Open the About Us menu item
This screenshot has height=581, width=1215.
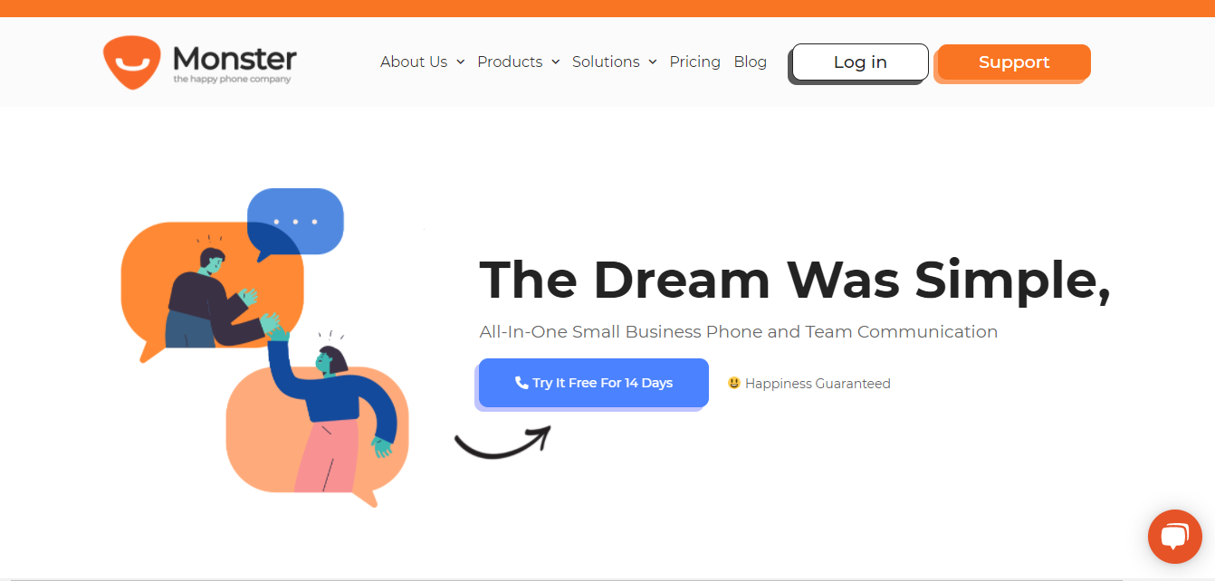click(414, 62)
